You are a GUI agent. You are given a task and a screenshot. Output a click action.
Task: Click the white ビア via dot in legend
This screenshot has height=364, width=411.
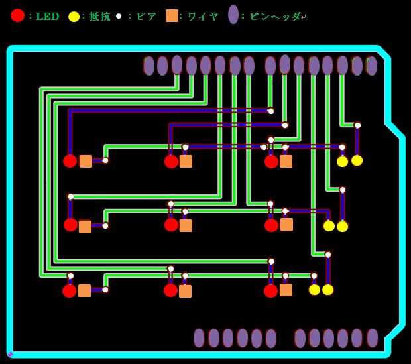[x=119, y=16]
